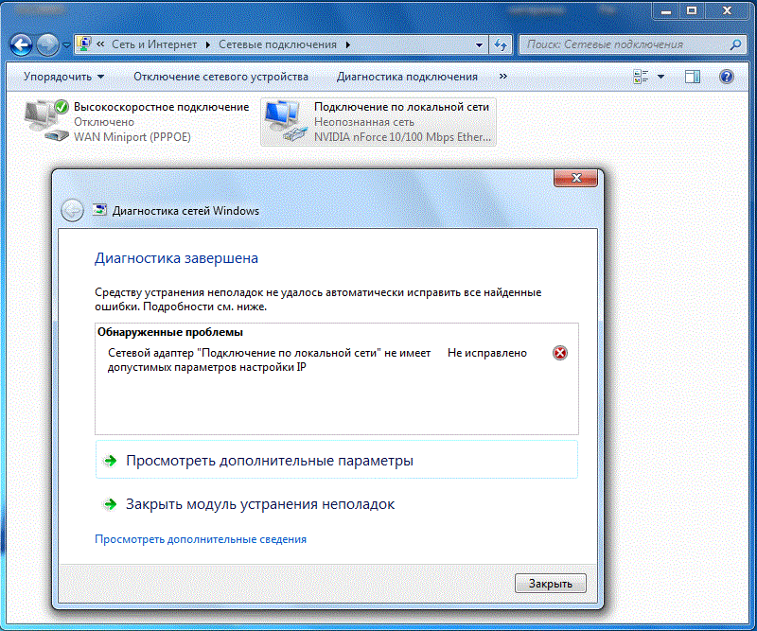Refresh the Network Connections folder
Viewport: 757px width, 631px height.
501,44
